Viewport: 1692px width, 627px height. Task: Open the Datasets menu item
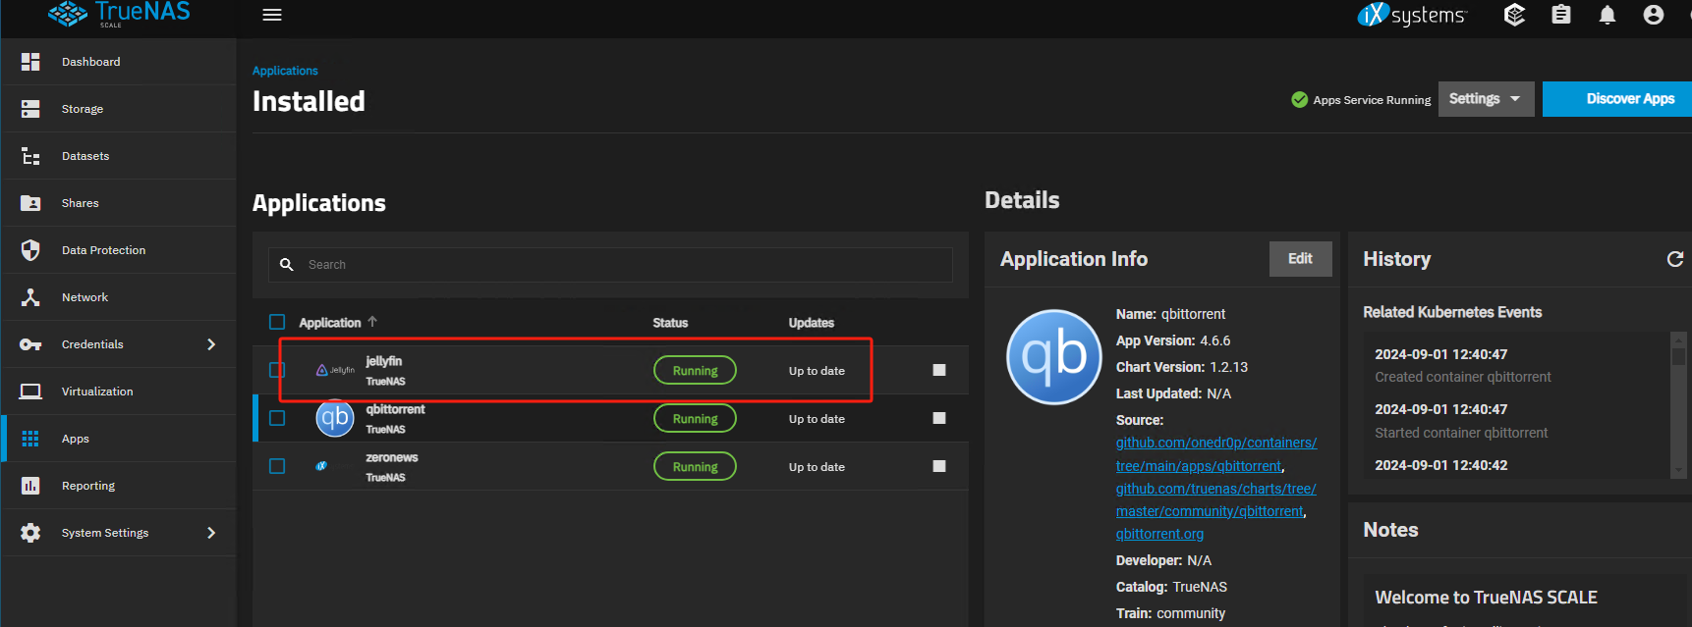[x=118, y=156]
